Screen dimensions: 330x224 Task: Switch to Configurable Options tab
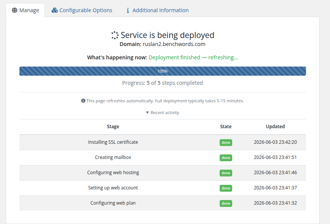(x=82, y=10)
